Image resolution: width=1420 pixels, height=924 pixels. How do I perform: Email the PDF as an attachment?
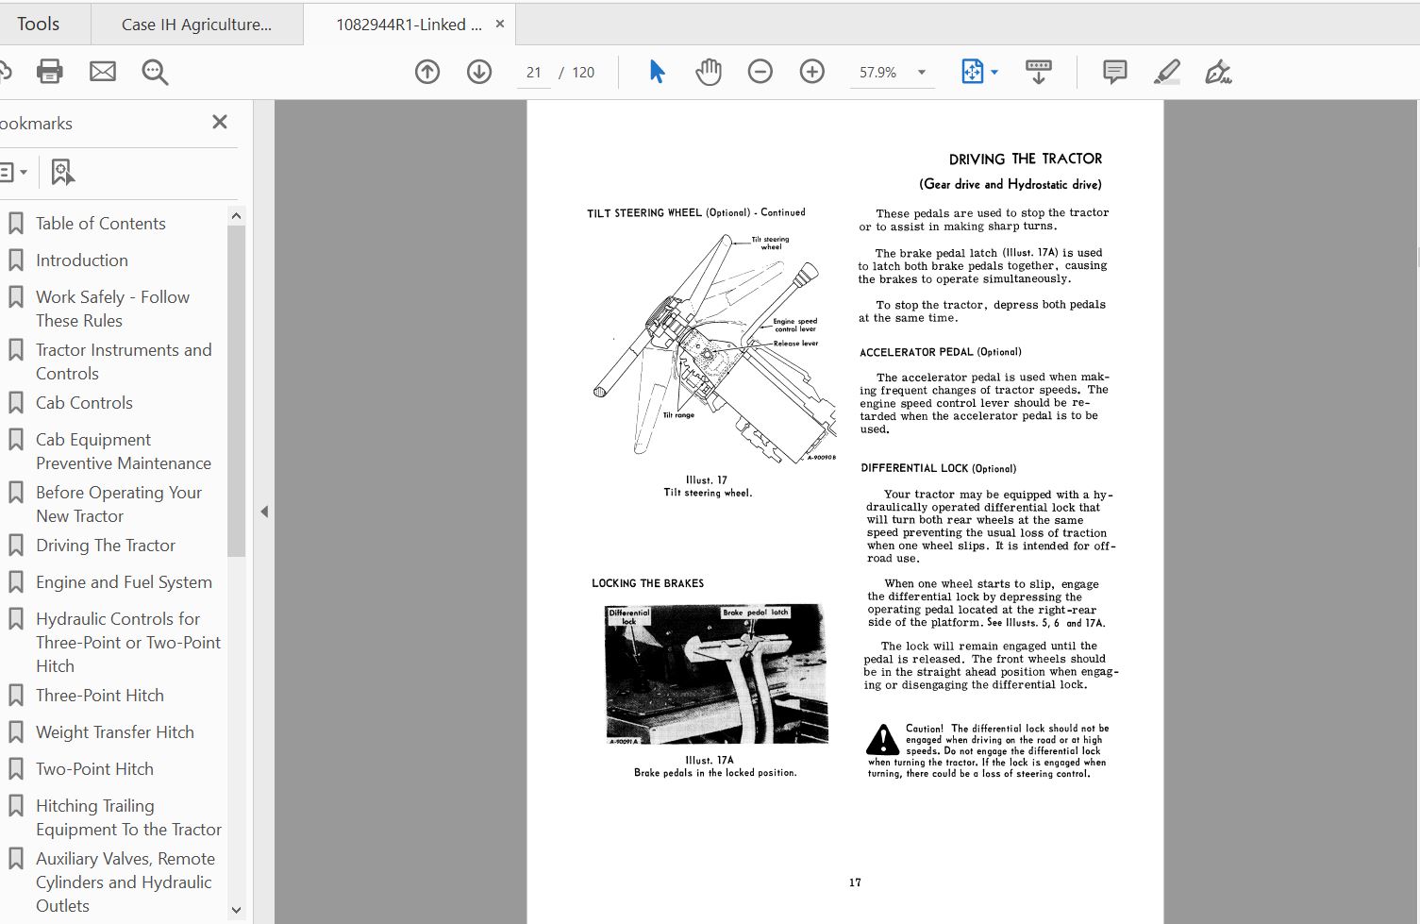(x=102, y=71)
